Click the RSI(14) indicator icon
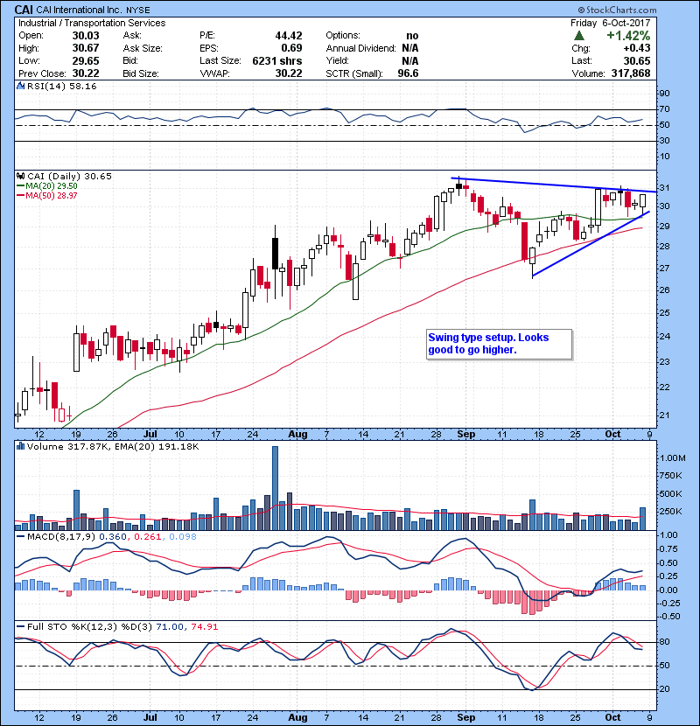The image size is (700, 726). click(20, 86)
